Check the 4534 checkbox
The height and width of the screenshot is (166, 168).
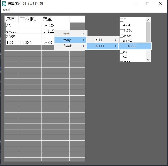pyautogui.click(x=121, y=25)
